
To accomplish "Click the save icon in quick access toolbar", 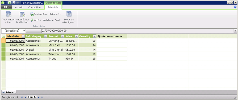I will [x=14, y=3].
